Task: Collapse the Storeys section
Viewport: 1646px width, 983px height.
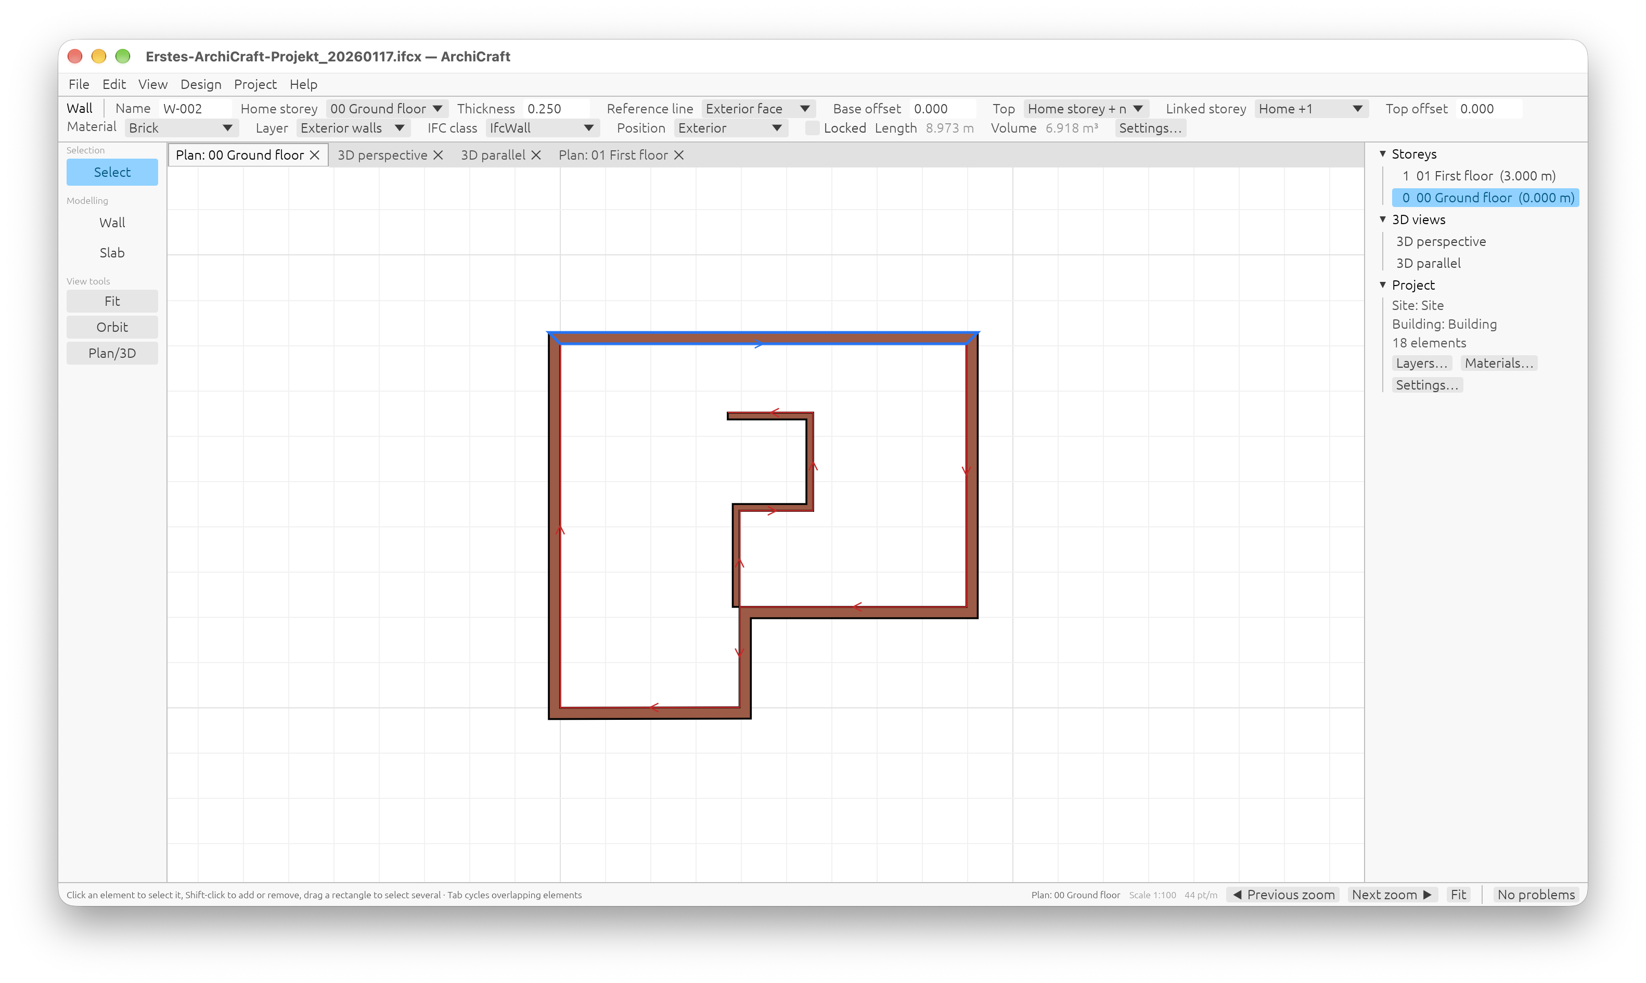Action: pyautogui.click(x=1383, y=153)
